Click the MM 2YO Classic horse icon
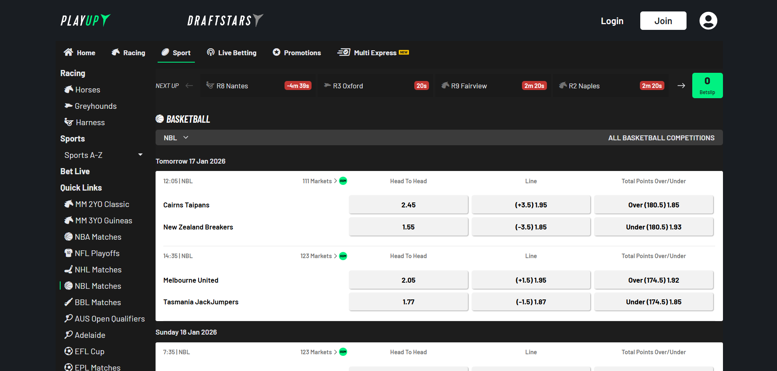 69,204
